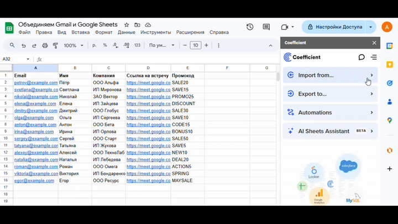398x224 pixels.
Task: Select the cell ООО ТехноЛаб
Action: click(x=109, y=153)
